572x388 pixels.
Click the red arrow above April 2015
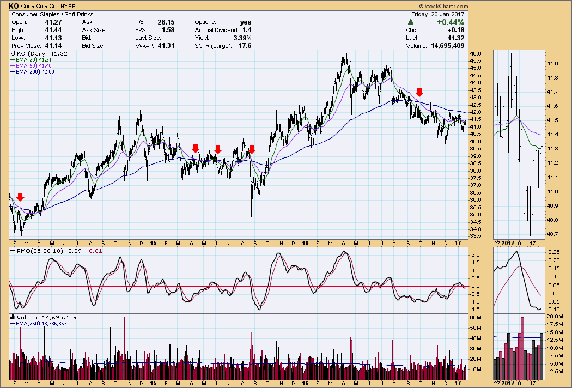tap(196, 149)
